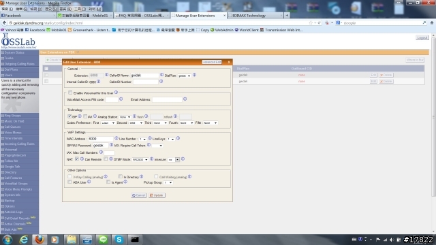This screenshot has height=245, width=436.
Task: Open the Analog Station dropdown
Action: tap(125, 117)
